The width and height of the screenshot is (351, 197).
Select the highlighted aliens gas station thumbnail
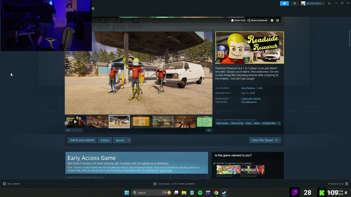tap(119, 122)
